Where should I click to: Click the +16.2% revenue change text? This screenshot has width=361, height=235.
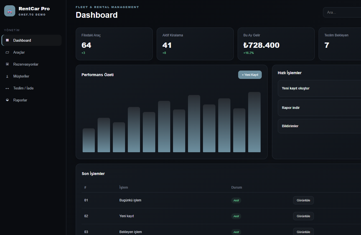[249, 53]
